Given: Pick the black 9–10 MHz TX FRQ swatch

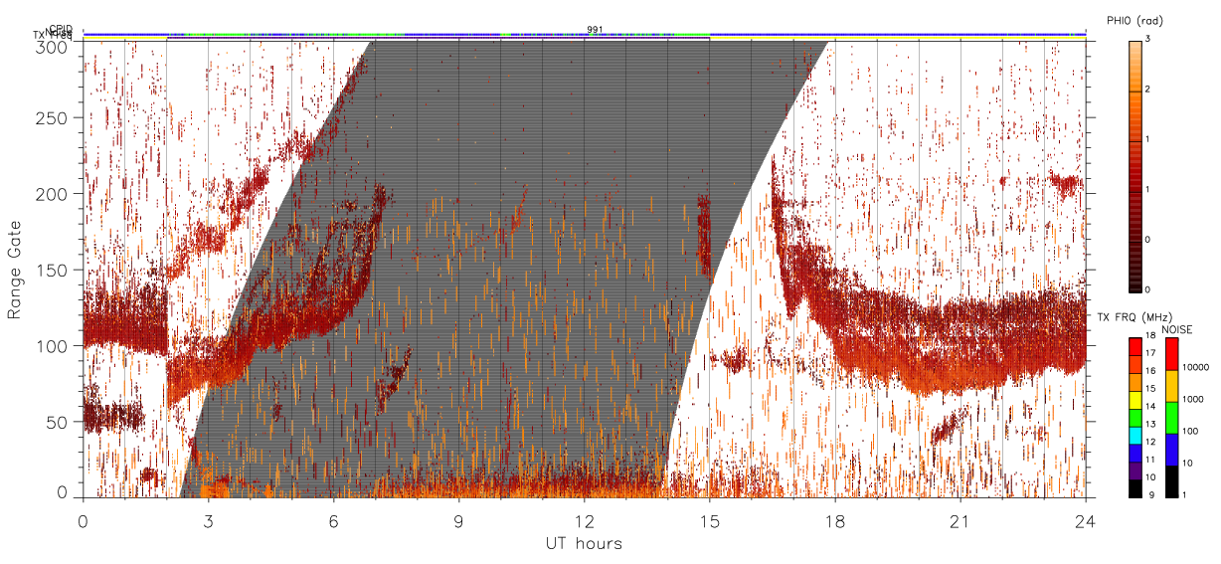Looking at the screenshot, I should [1134, 487].
